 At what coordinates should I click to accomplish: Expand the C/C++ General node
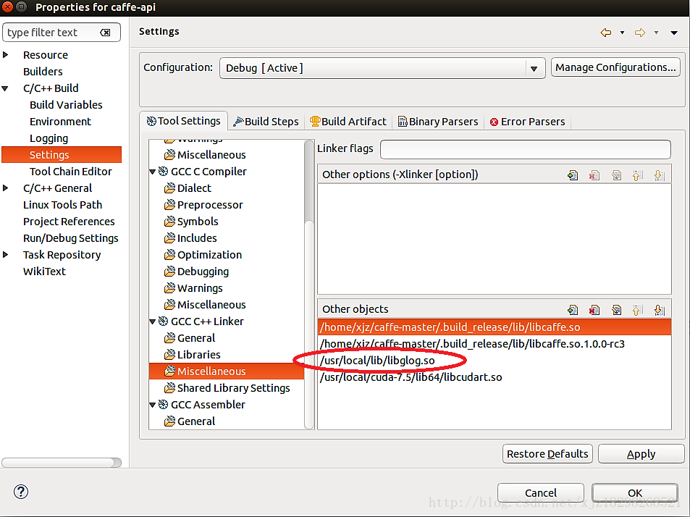point(6,188)
